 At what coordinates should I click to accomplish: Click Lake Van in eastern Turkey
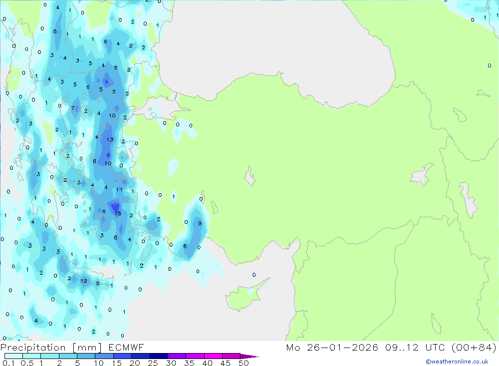pos(422,176)
